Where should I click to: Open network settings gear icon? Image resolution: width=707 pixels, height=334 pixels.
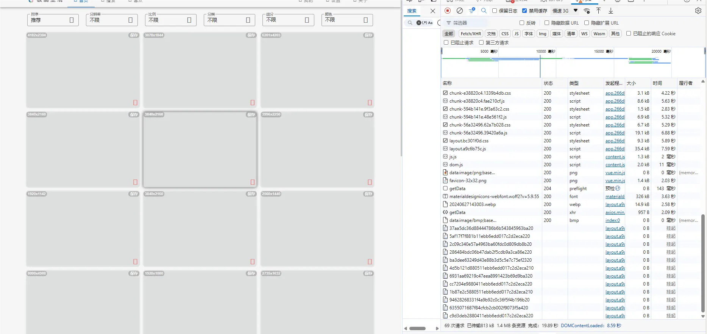click(698, 11)
